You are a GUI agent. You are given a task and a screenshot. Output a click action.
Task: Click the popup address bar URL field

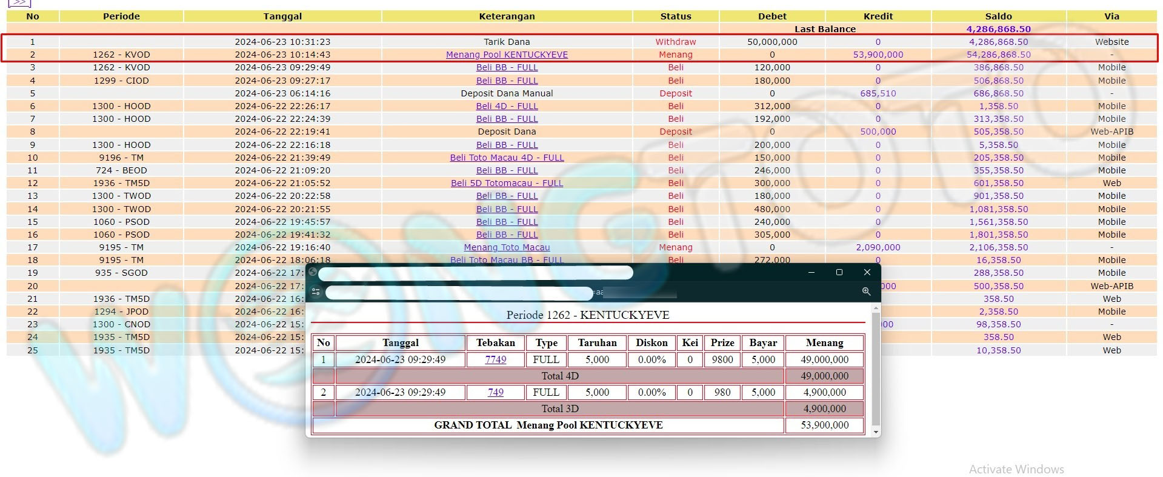tap(459, 293)
